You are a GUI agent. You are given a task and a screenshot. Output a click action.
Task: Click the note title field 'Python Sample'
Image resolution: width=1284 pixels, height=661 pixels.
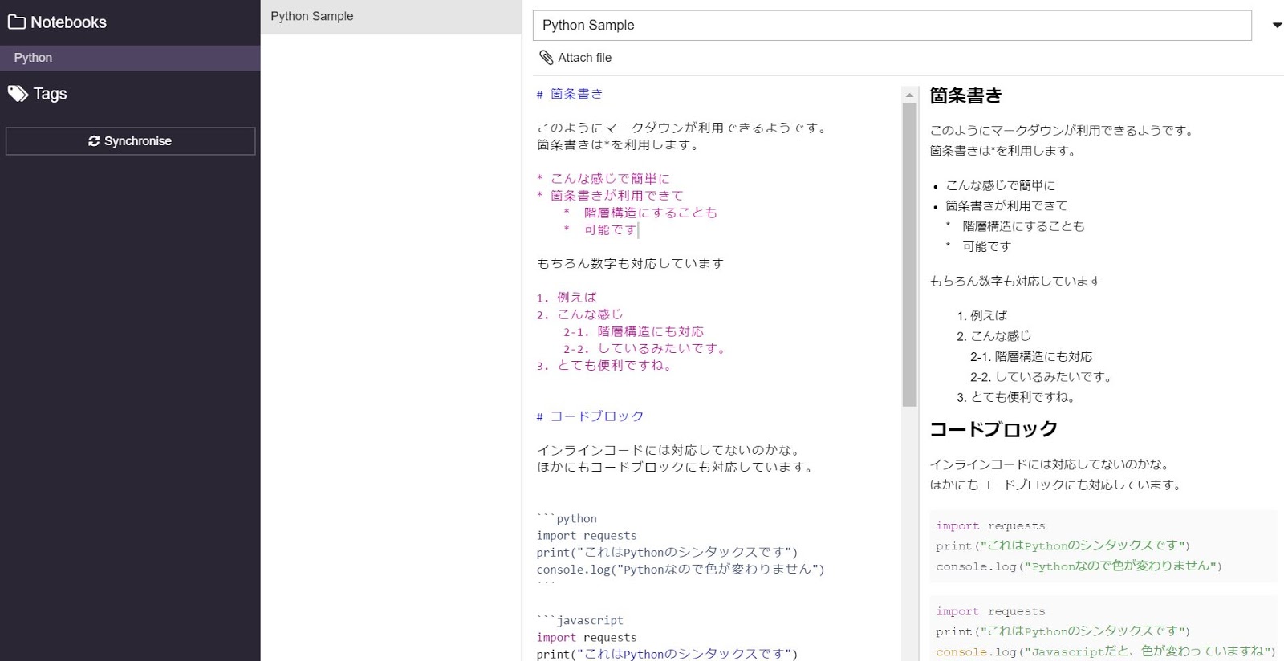point(892,26)
